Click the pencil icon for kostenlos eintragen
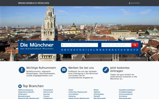 [106, 70]
